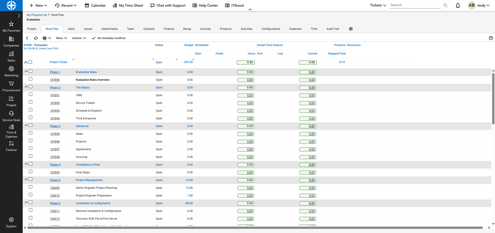Open the tab settings gear icon
This screenshot has height=233, width=495.
(x=351, y=29)
